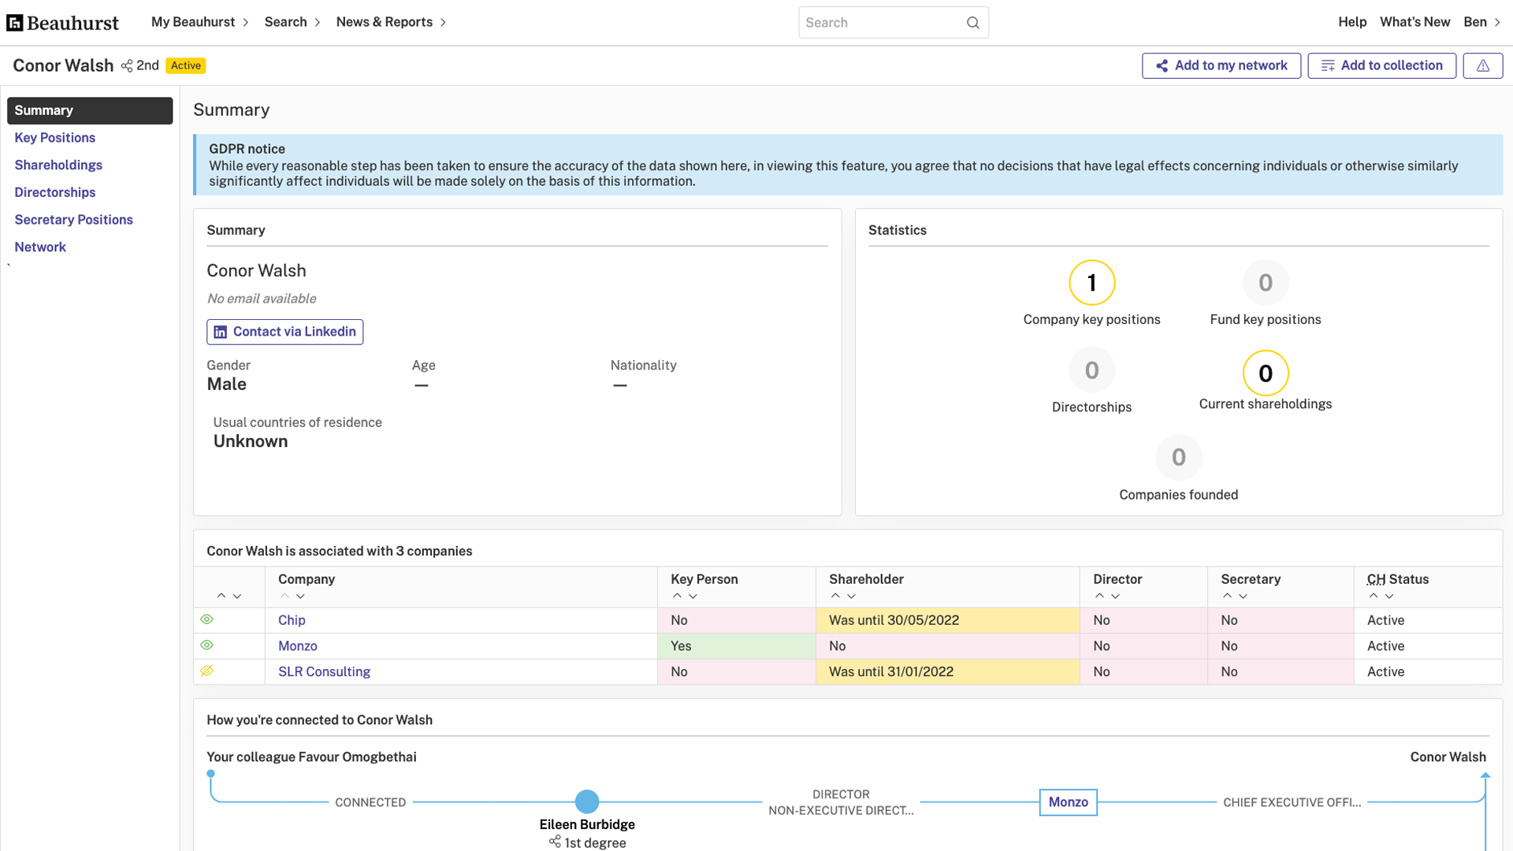1513x851 pixels.
Task: Click the CONNECTED label in connection path
Action: [x=370, y=802]
